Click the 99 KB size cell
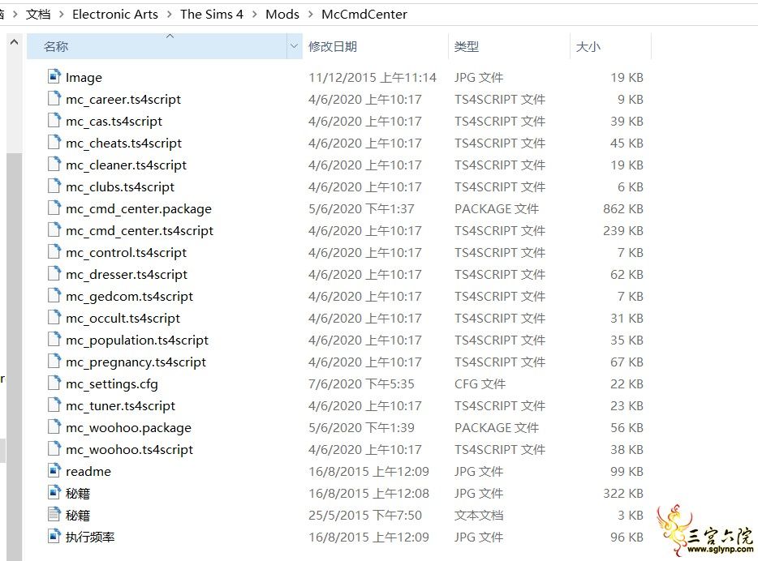The height and width of the screenshot is (561, 758). (627, 471)
